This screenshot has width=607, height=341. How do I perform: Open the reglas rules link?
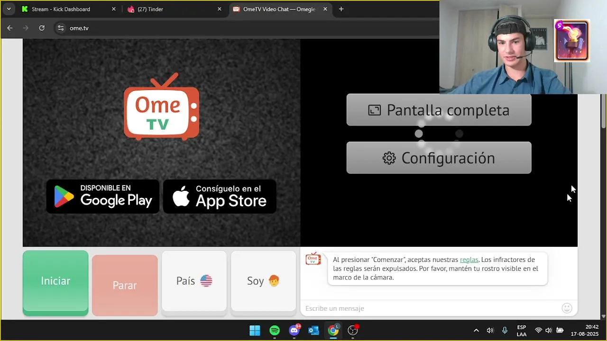469,260
